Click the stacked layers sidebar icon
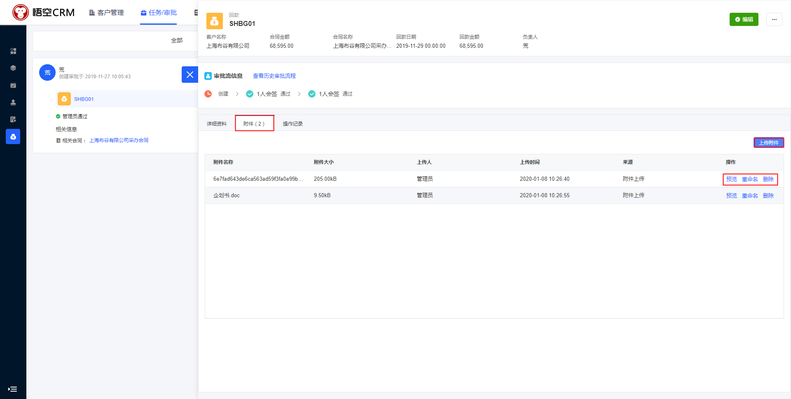Viewport: 791px width, 399px height. coord(13,68)
